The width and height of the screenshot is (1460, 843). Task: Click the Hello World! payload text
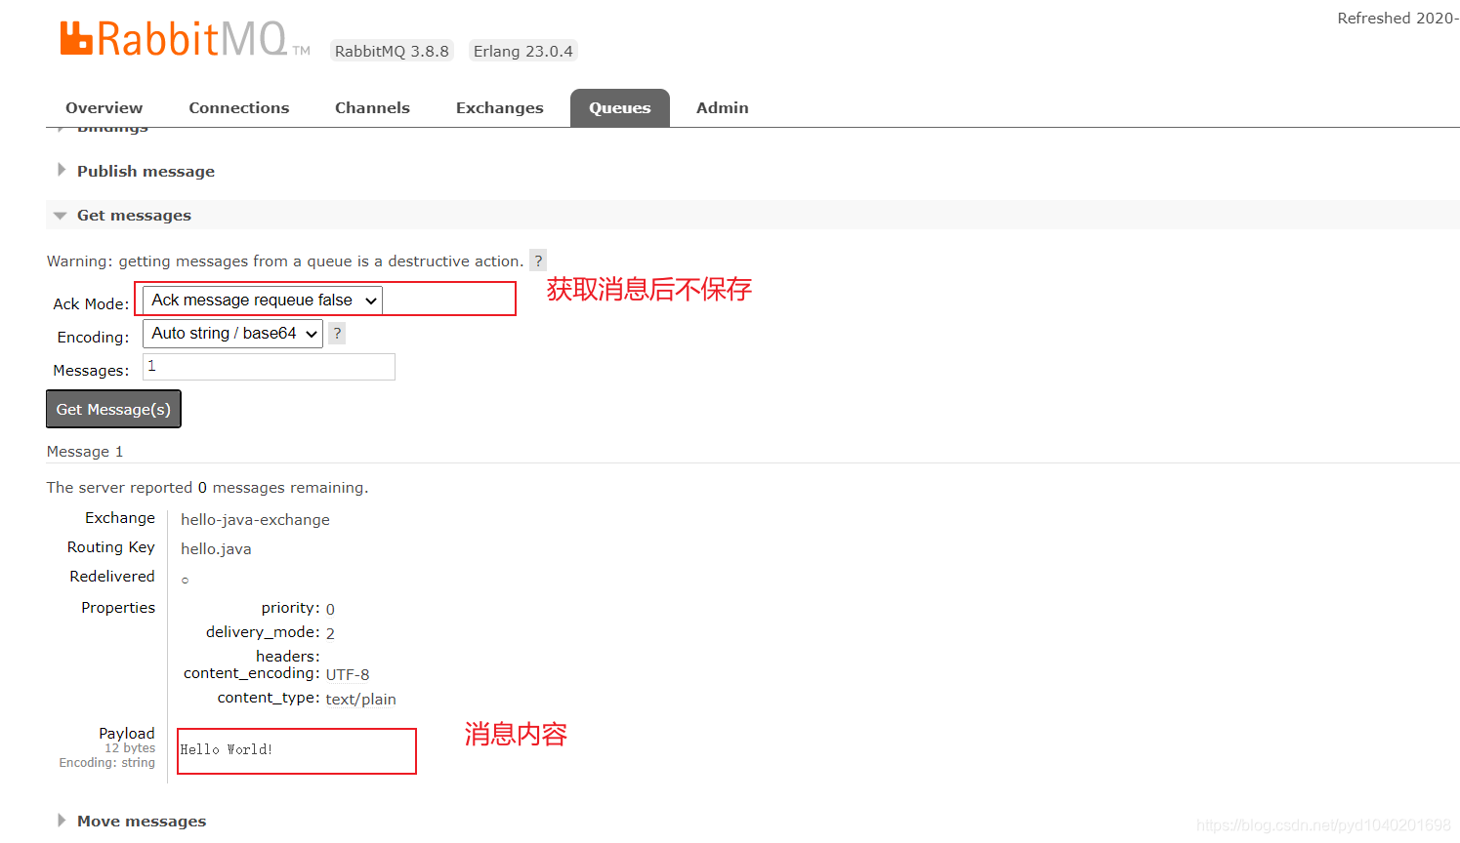point(227,749)
